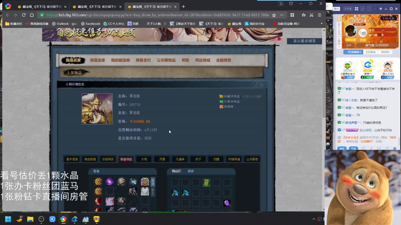Switch to the 孩子 tab

198,159
